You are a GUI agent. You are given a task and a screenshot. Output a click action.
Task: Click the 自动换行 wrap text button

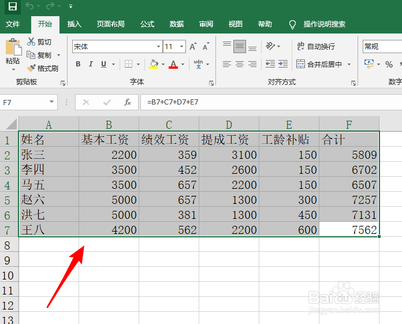315,46
